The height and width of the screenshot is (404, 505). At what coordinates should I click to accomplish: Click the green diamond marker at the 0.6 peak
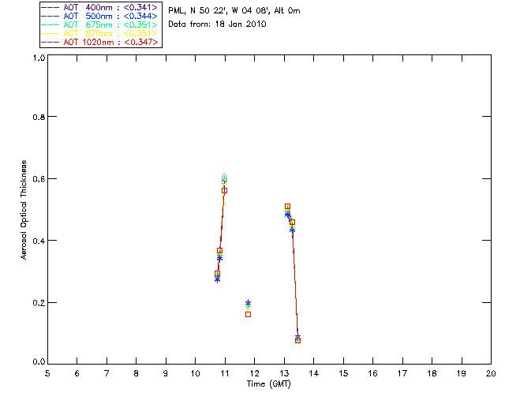pos(224,177)
